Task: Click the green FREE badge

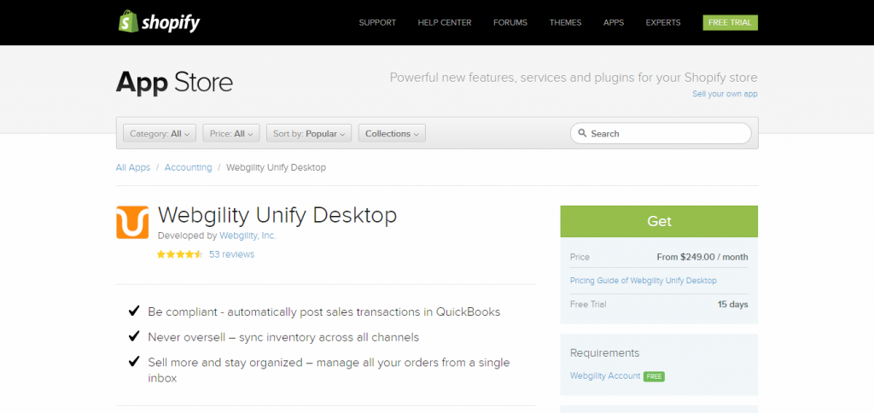Action: (x=654, y=377)
